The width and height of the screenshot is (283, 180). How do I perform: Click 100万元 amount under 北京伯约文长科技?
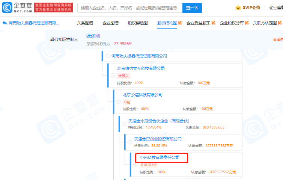click(x=203, y=83)
